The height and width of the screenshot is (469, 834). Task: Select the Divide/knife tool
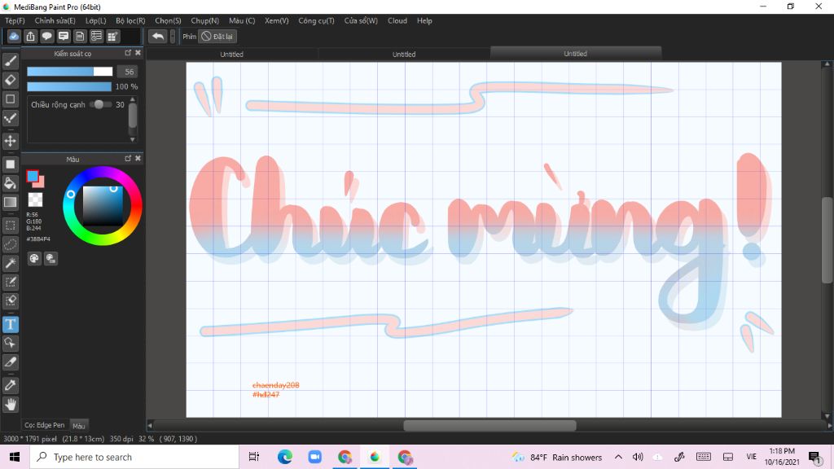(10, 362)
